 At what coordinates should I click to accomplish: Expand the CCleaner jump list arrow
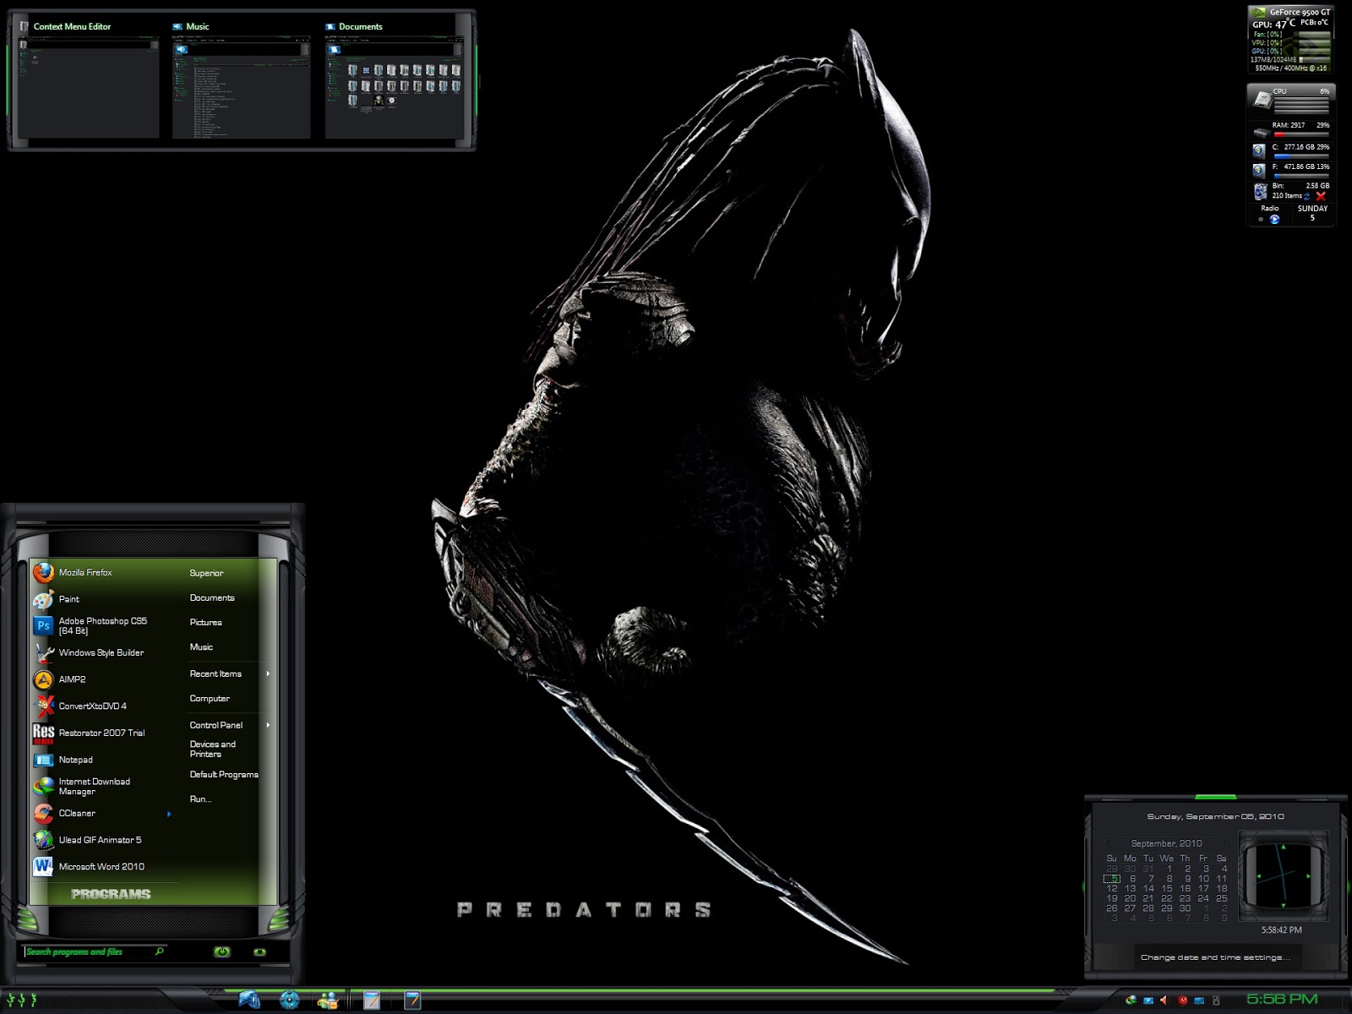pos(169,814)
